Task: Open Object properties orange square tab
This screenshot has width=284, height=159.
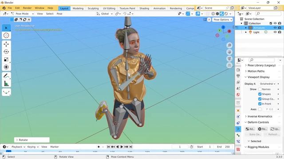Action: point(238,110)
